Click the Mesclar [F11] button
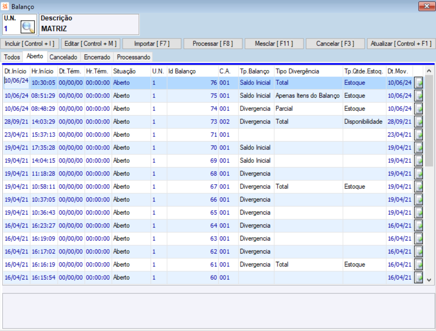436x331 pixels. tap(274, 44)
